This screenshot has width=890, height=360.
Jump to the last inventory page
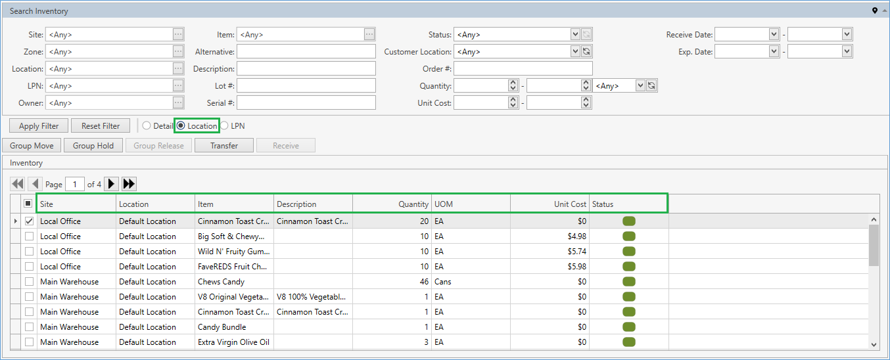(x=129, y=185)
